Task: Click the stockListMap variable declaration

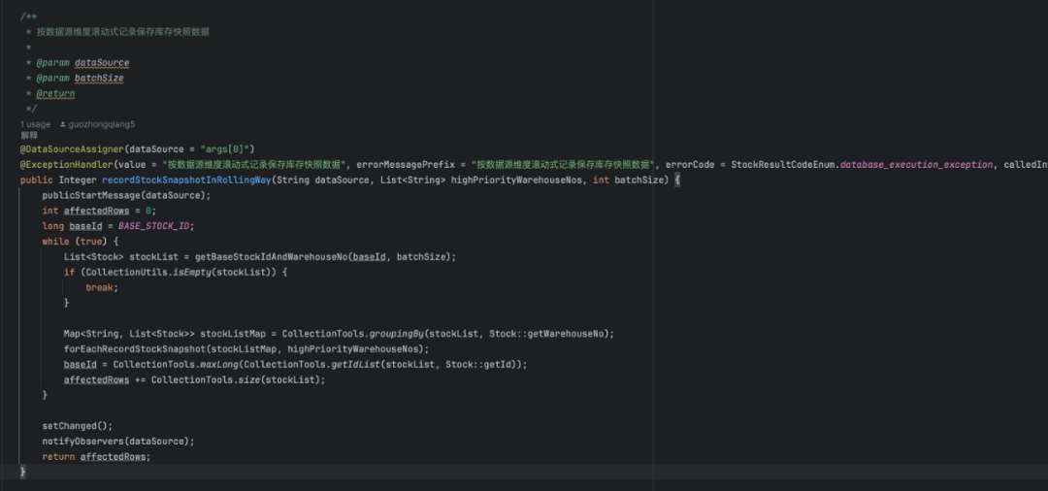Action: click(x=233, y=334)
